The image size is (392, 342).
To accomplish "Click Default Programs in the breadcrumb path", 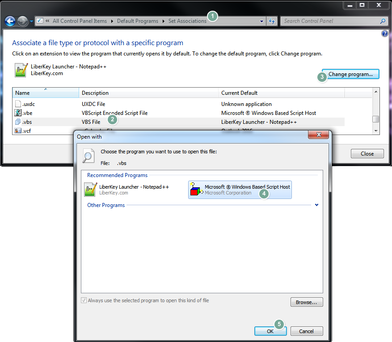I will tap(137, 21).
